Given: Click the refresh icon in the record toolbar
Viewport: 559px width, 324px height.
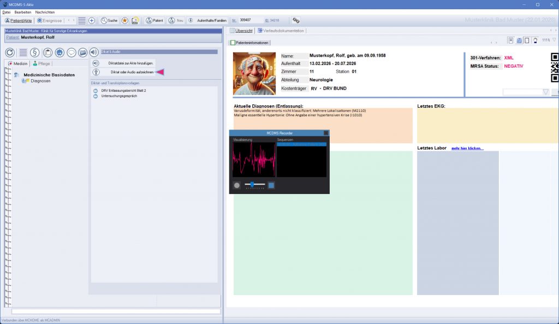Looking at the screenshot, I should click(x=10, y=52).
